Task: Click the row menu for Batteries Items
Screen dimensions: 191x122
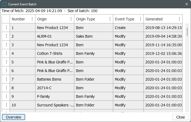Action: pyautogui.click(x=6, y=79)
